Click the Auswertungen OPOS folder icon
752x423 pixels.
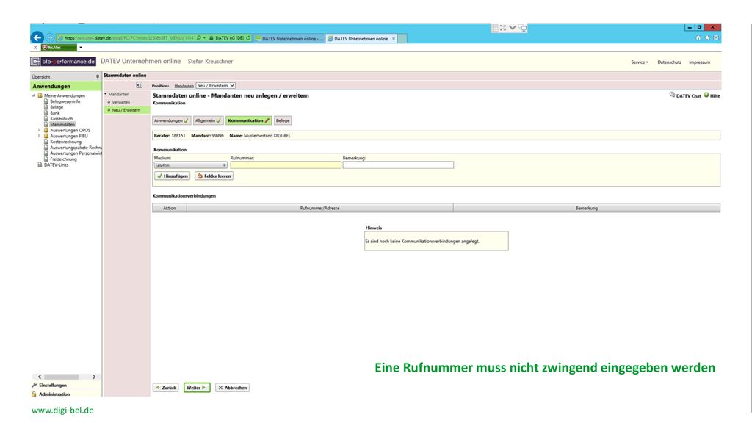(x=46, y=130)
